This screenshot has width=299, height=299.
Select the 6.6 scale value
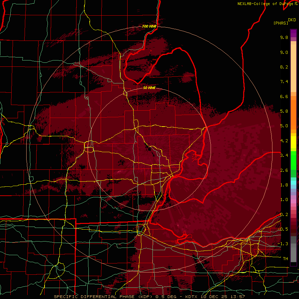[x=284, y=96]
